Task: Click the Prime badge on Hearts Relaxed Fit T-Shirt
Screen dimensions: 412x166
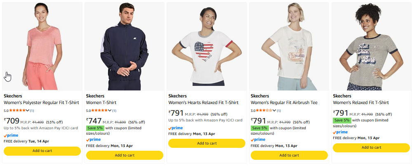Action: tap(176, 128)
